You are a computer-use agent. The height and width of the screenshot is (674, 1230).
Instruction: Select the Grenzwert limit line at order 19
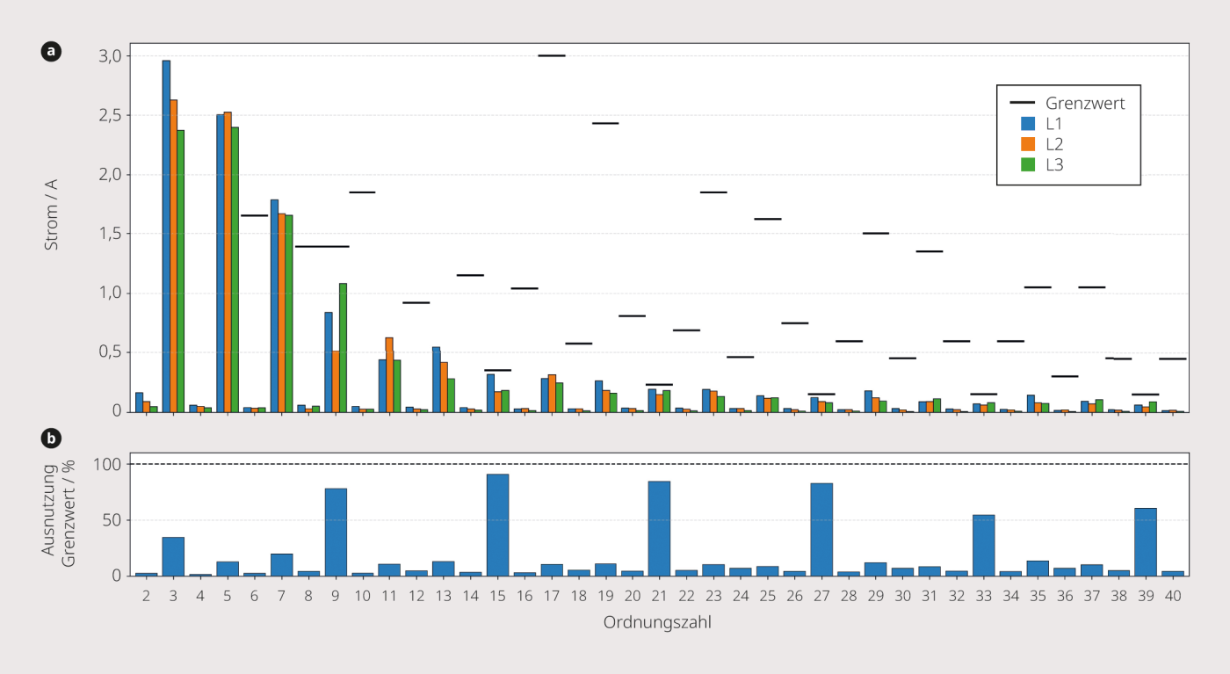pos(605,124)
